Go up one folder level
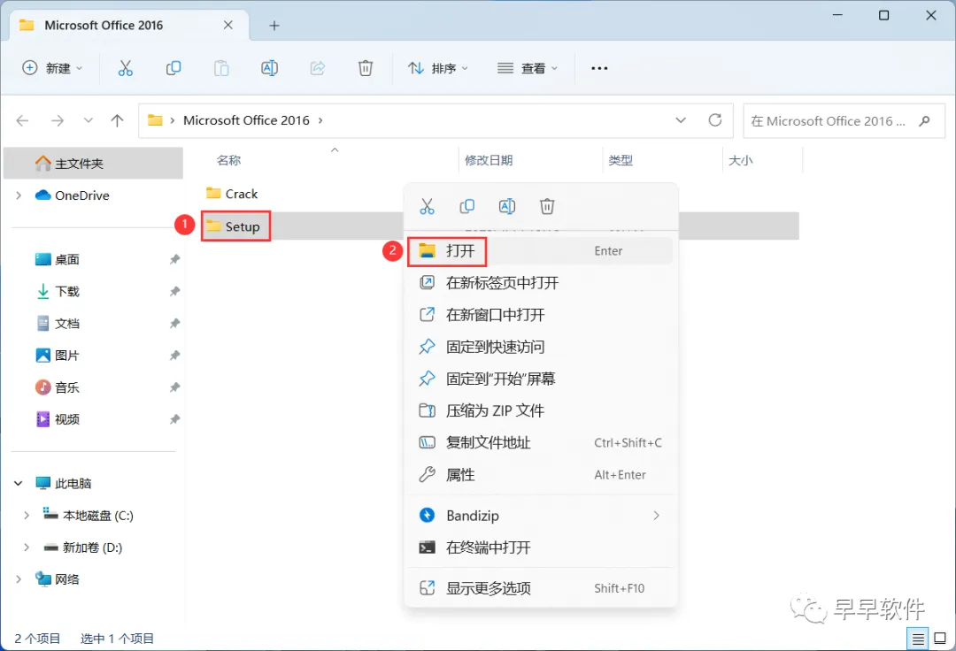 pos(117,120)
